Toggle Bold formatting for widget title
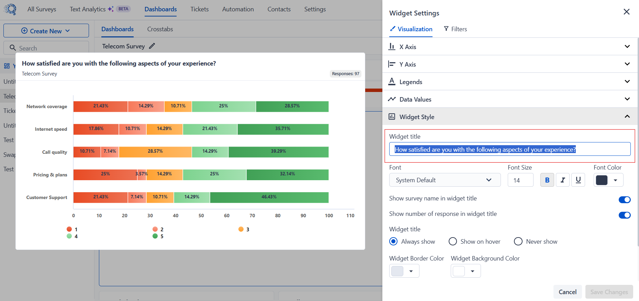Screen dimensions: 639x301 (x=547, y=180)
